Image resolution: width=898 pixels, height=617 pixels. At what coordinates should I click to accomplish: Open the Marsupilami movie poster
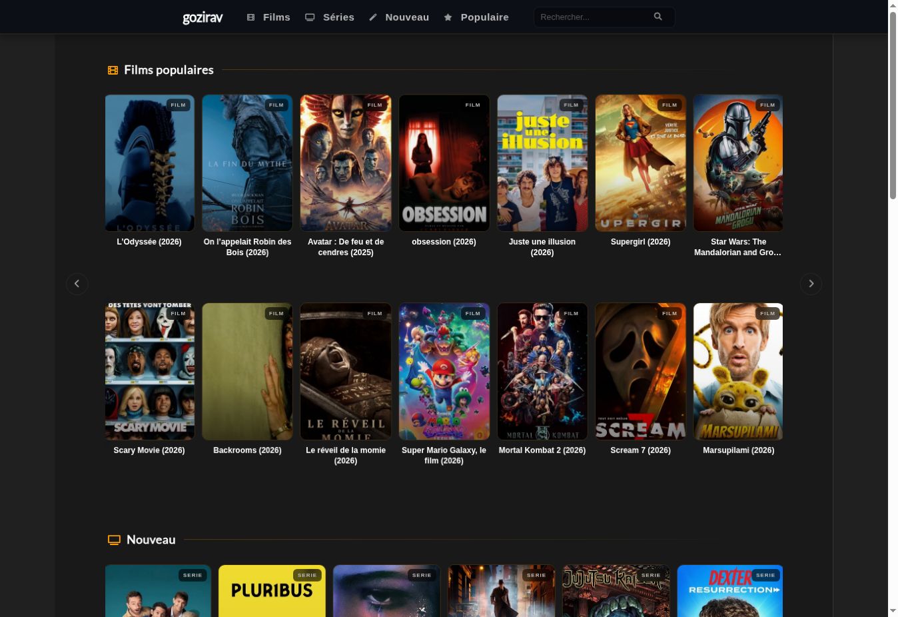point(738,372)
